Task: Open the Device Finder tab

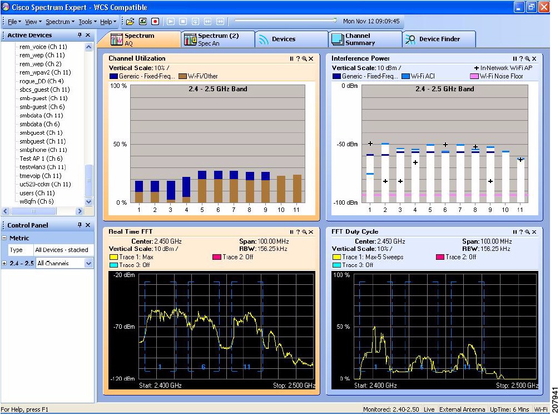Action: pyautogui.click(x=439, y=39)
